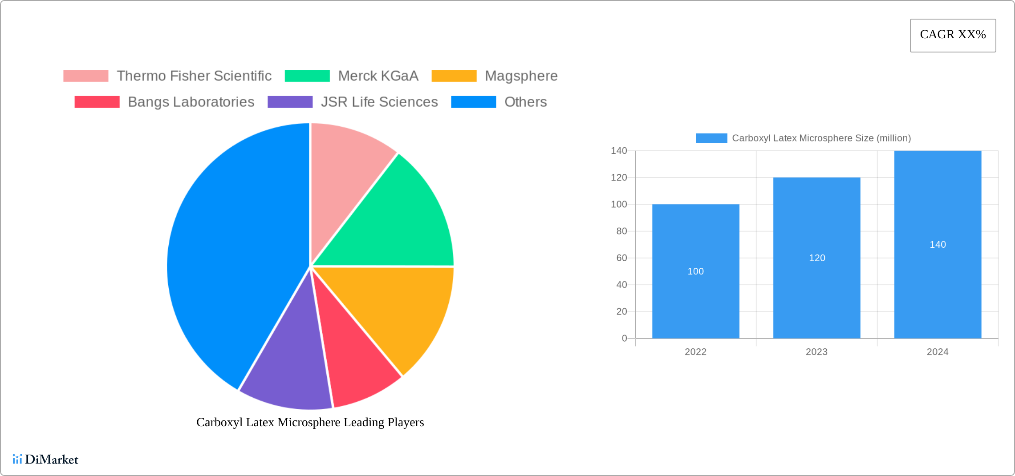
Task: Click the 2023 x-axis label
Action: [x=816, y=352]
